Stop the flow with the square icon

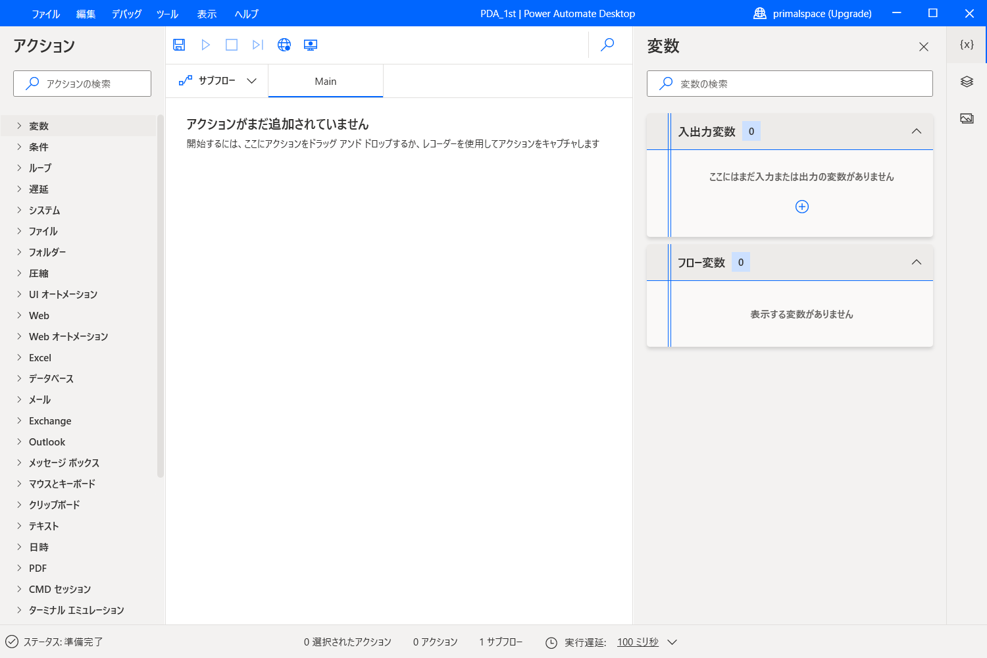tap(232, 45)
